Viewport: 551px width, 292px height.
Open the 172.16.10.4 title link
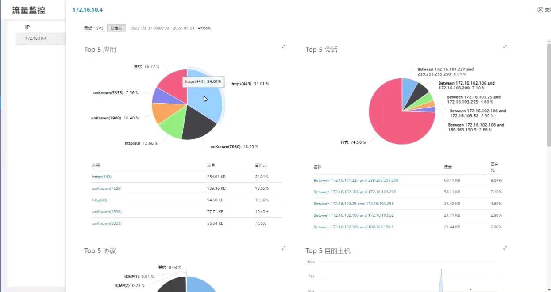tap(88, 9)
